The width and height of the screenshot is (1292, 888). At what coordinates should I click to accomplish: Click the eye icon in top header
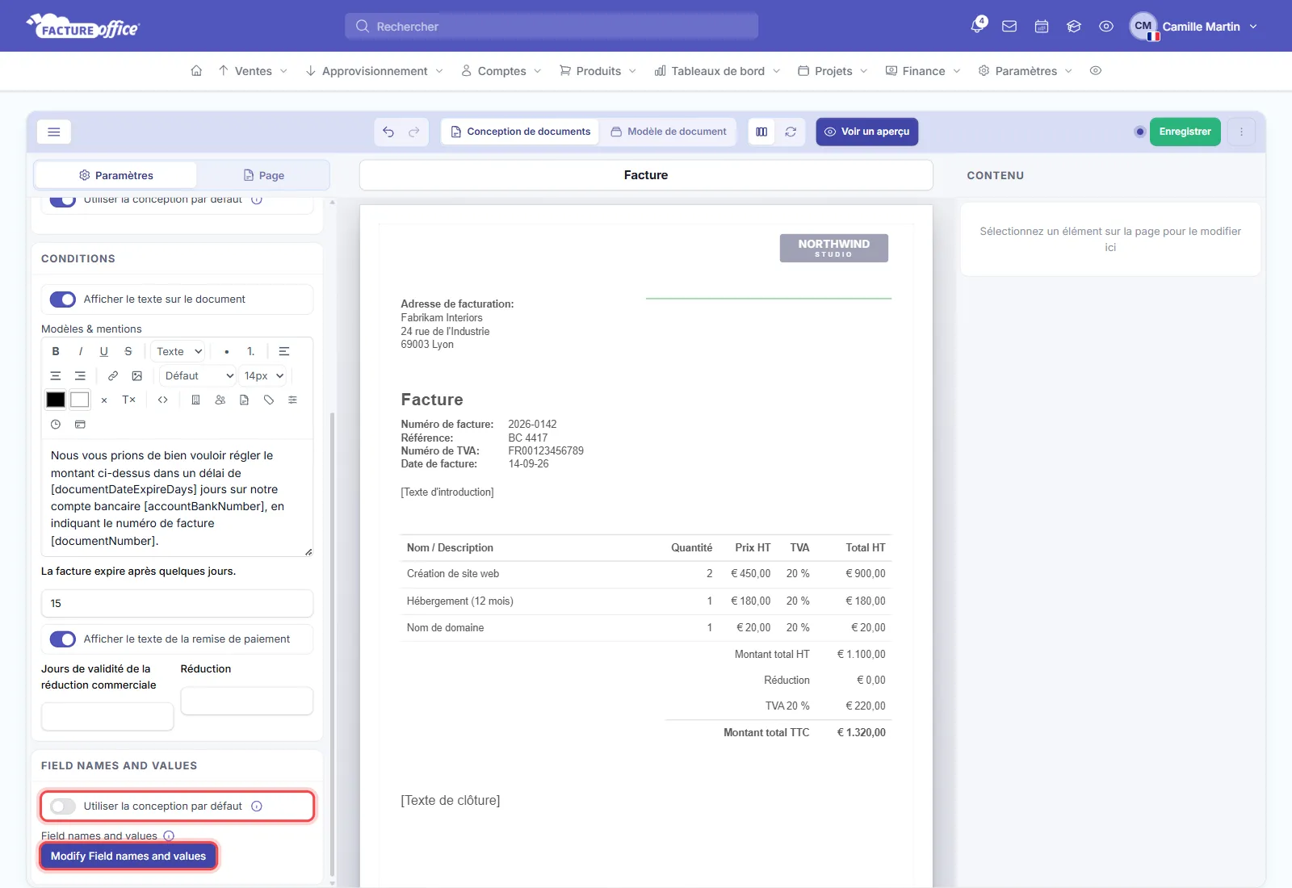click(x=1106, y=26)
